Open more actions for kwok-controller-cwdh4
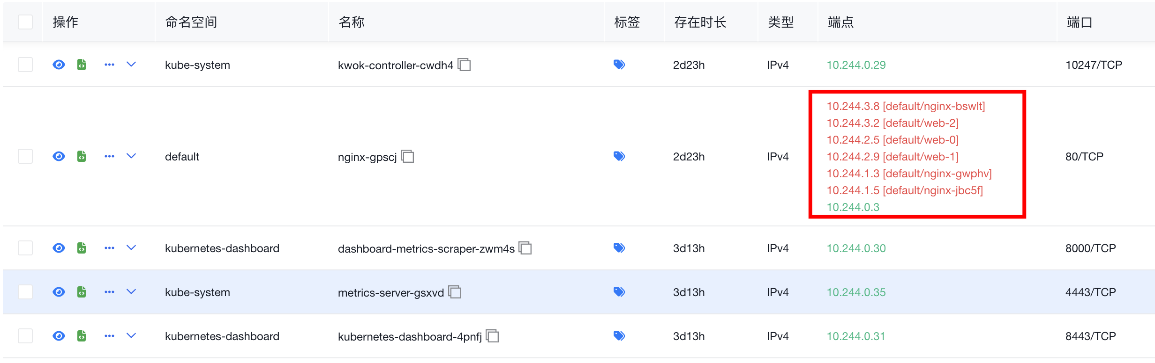 109,65
